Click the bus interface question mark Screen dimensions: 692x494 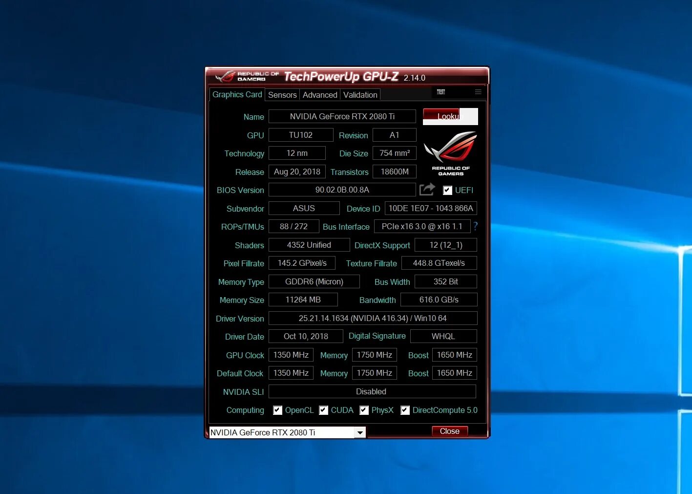475,226
